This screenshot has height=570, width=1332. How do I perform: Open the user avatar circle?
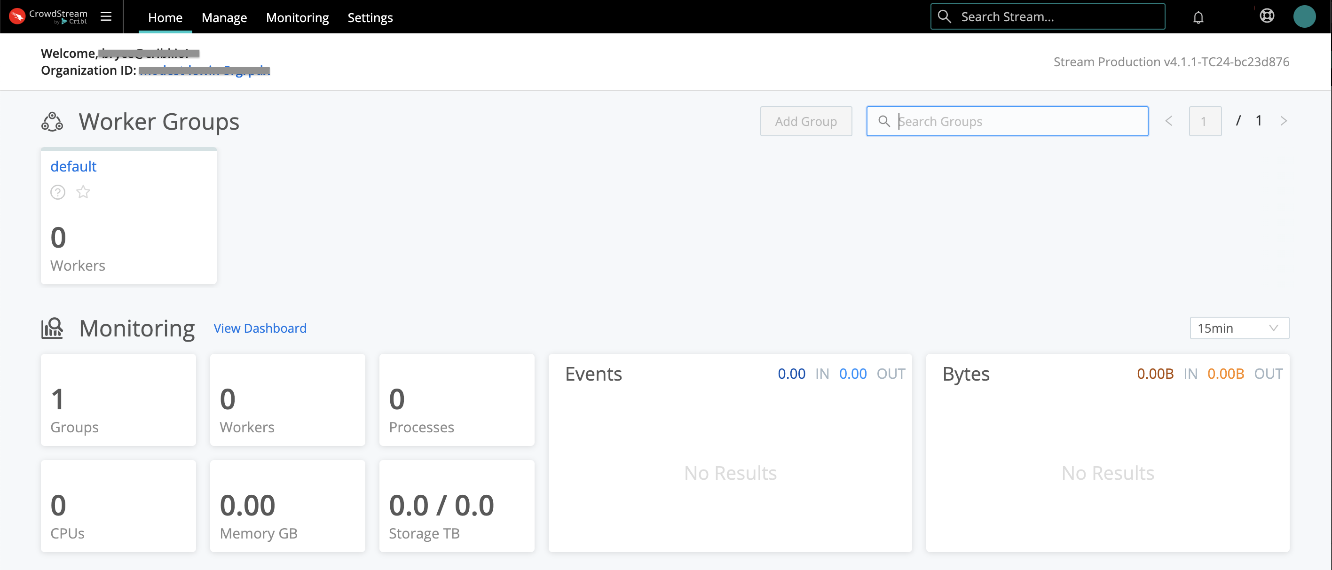click(x=1304, y=16)
